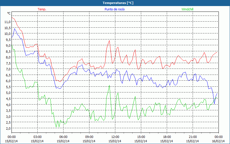Image resolution: width=230 pixels, height=144 pixels.
Task: Click the 2,5 y-axis value
Action: (8, 122)
